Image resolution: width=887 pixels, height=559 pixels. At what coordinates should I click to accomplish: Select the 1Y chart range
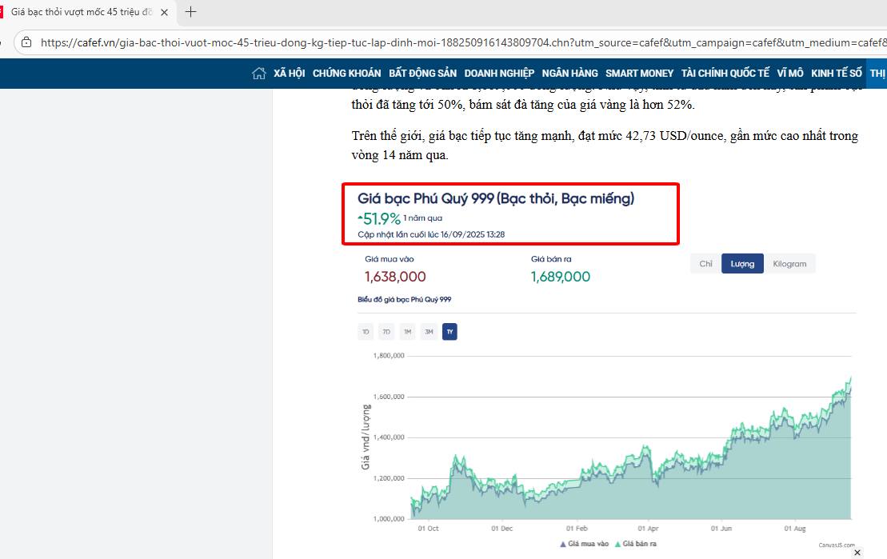click(x=449, y=332)
